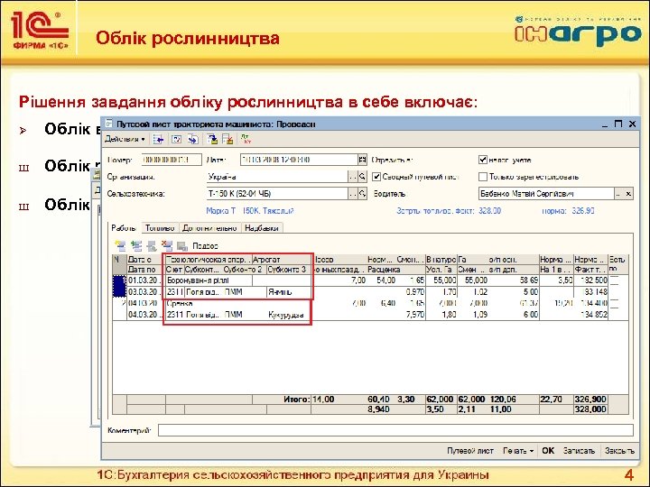Click the Организация field with Україна
Viewport: 650px width, 487px height.
[x=277, y=177]
